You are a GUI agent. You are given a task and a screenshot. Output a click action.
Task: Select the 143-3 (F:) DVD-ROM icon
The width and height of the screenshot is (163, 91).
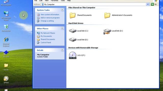[73, 55]
